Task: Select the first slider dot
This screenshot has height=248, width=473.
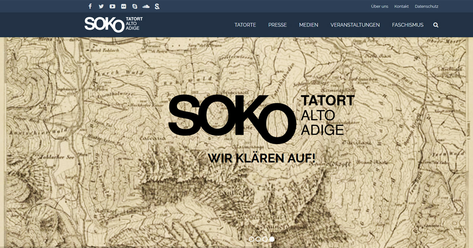Action: coord(251,239)
